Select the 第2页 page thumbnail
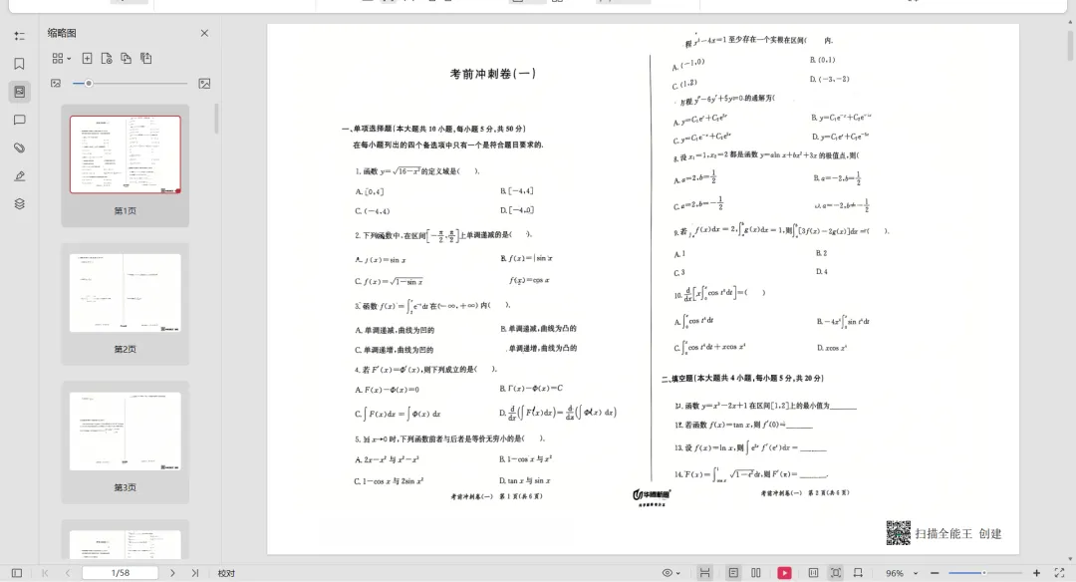 125,292
